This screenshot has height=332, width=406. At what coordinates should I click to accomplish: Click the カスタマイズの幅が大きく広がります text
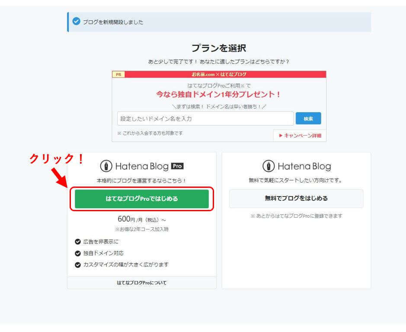point(126,264)
